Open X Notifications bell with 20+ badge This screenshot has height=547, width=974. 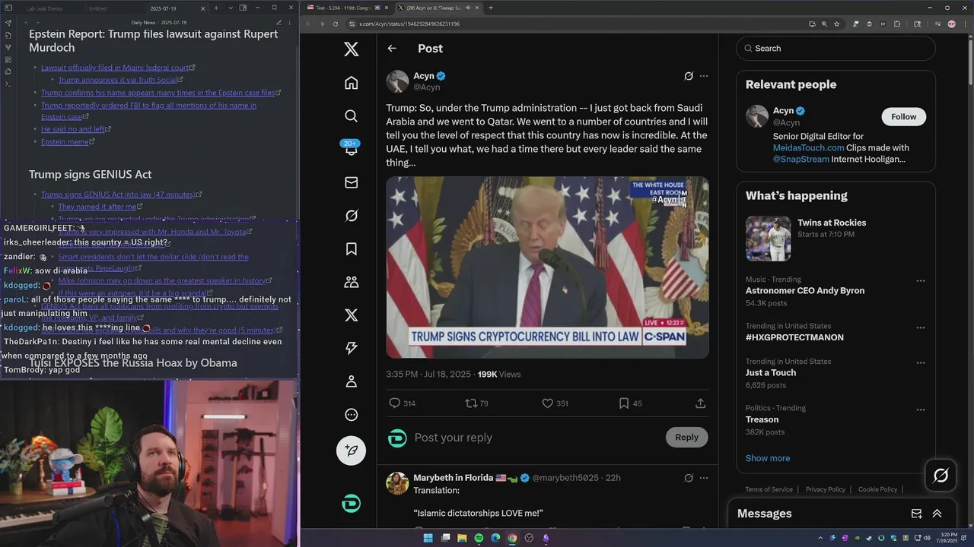point(351,148)
